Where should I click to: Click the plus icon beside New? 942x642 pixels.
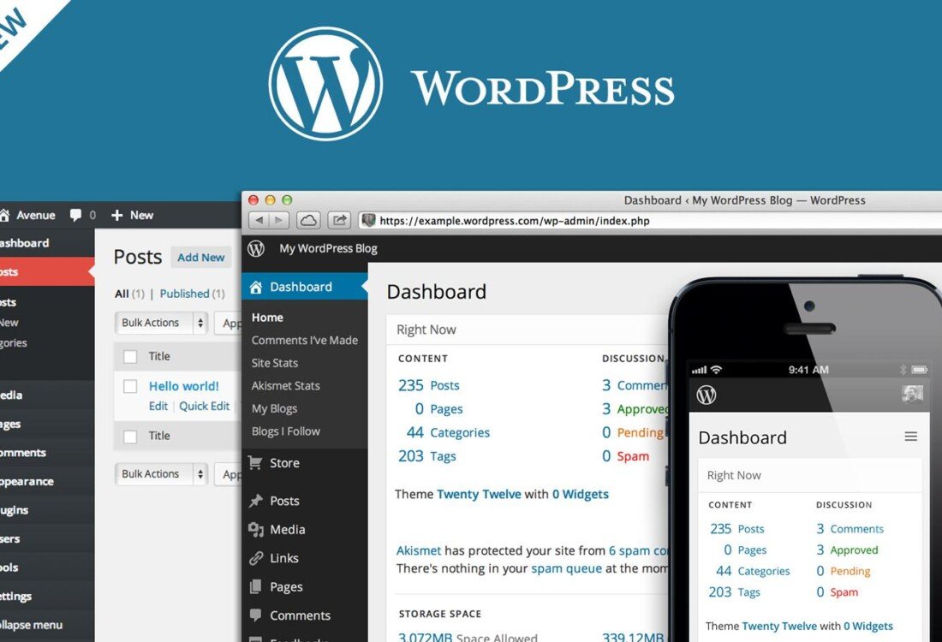point(117,215)
